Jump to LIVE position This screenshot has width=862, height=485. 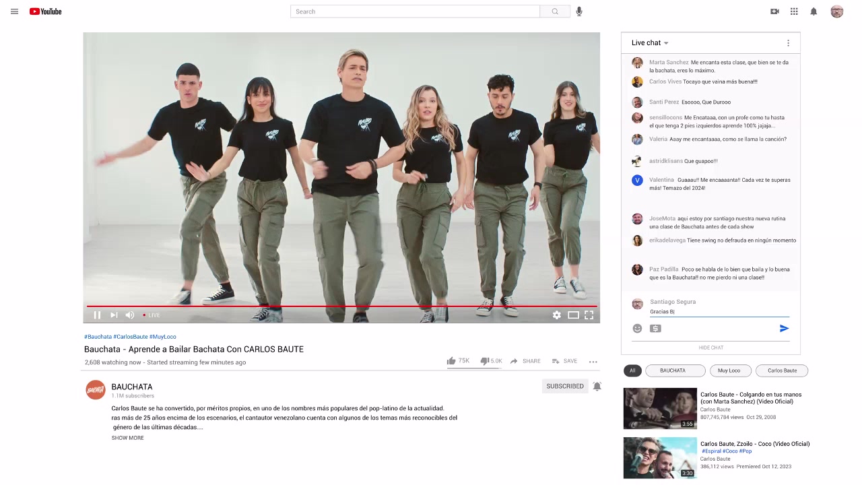click(152, 315)
